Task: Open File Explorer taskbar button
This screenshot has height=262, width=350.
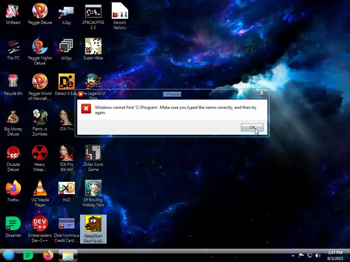Action: coord(68,255)
